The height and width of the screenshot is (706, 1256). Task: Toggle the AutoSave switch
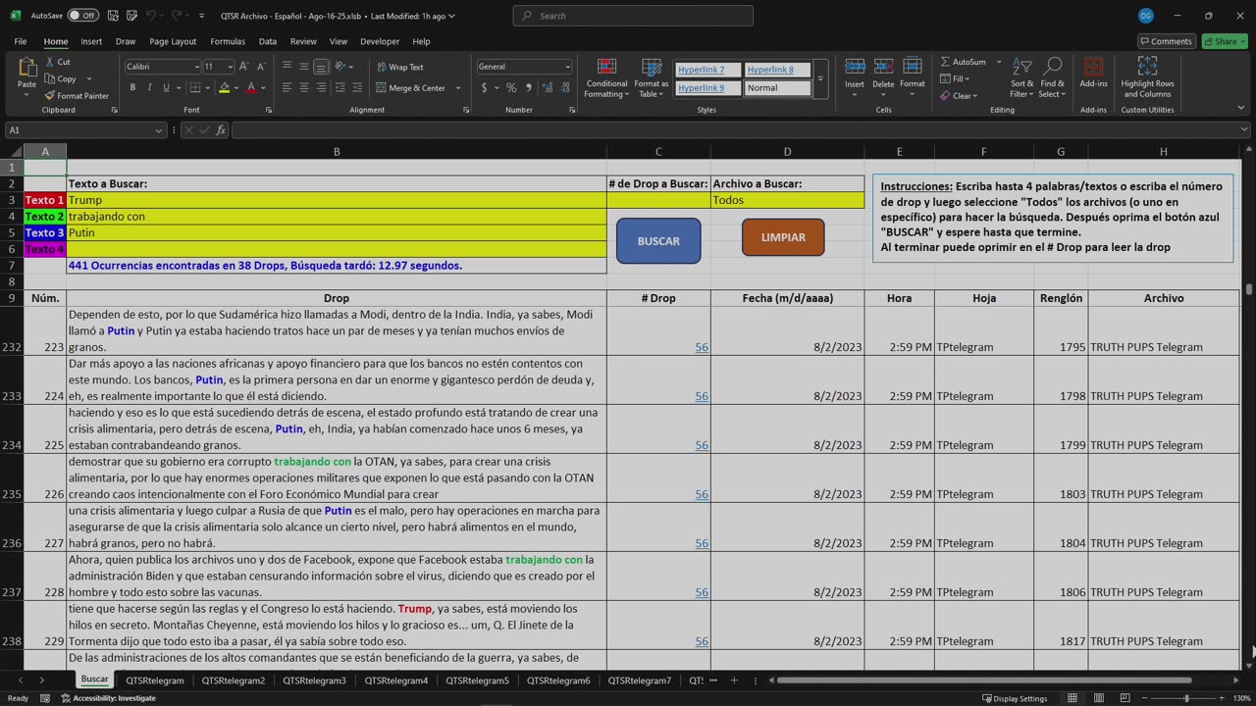[x=82, y=16]
